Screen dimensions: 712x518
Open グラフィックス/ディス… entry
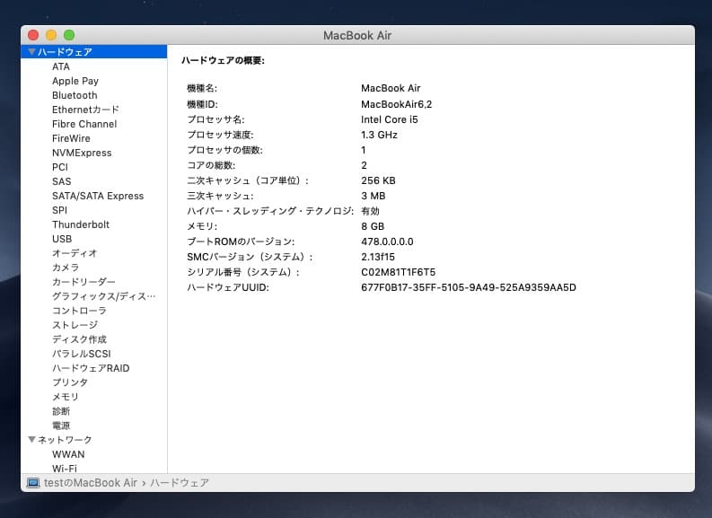(103, 296)
